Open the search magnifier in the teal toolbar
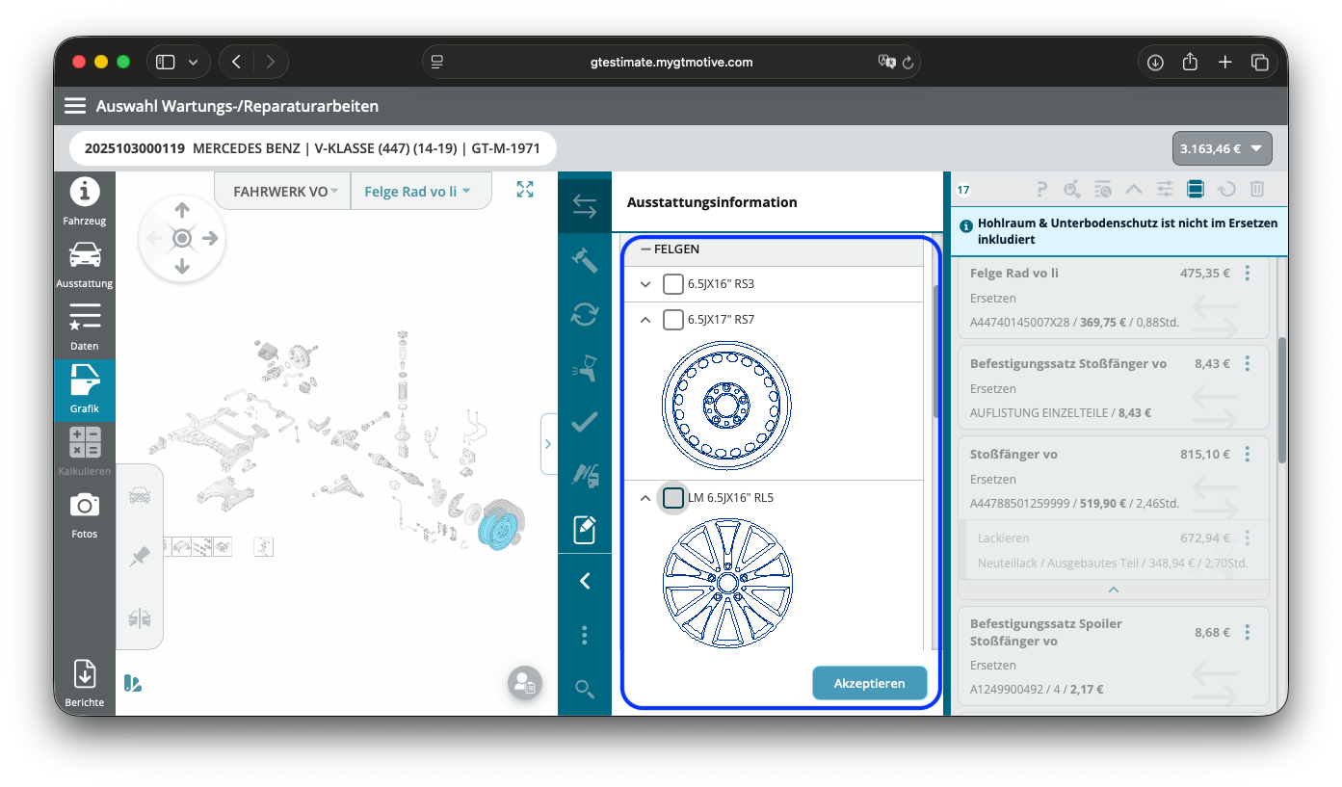1342x787 pixels. (585, 689)
